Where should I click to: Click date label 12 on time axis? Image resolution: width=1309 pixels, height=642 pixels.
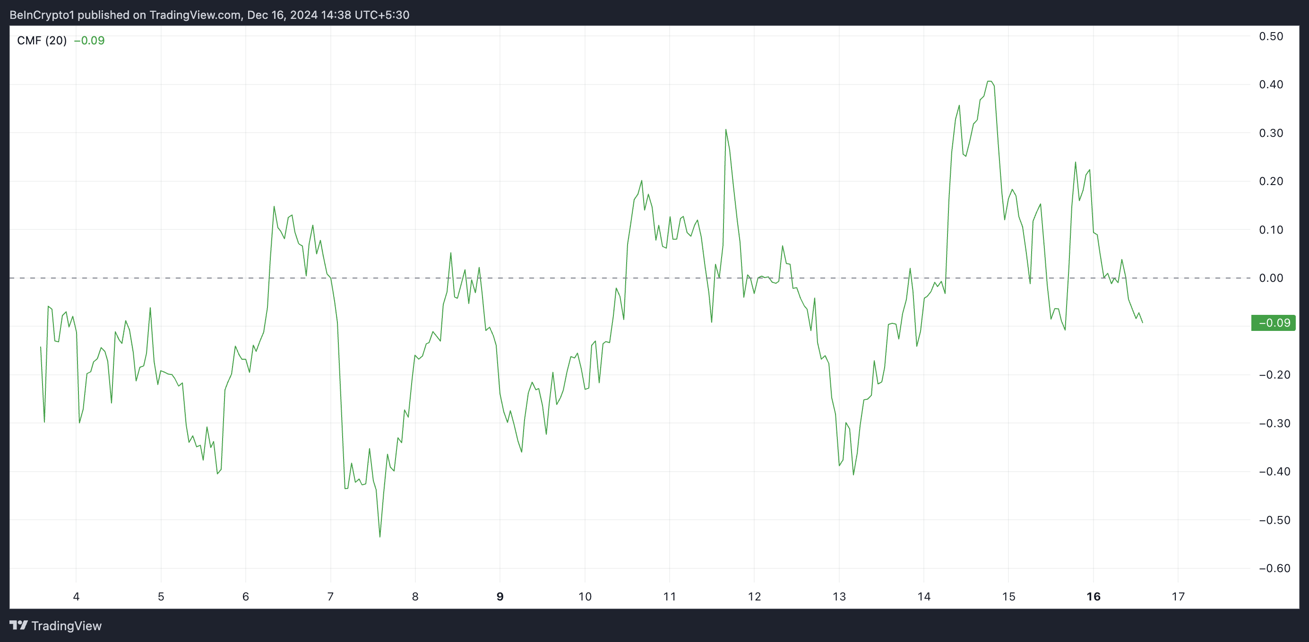click(754, 597)
